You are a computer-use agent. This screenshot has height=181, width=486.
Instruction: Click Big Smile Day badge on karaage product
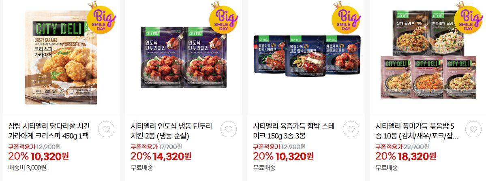click(101, 18)
